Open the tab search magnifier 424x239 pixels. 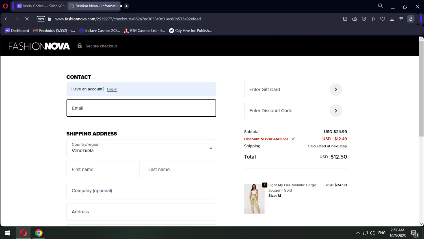tap(380, 6)
